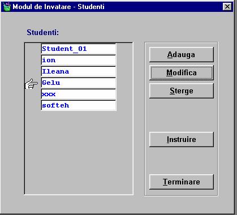The image size is (237, 215).
Task: Select the ion student field
Action: [79, 61]
